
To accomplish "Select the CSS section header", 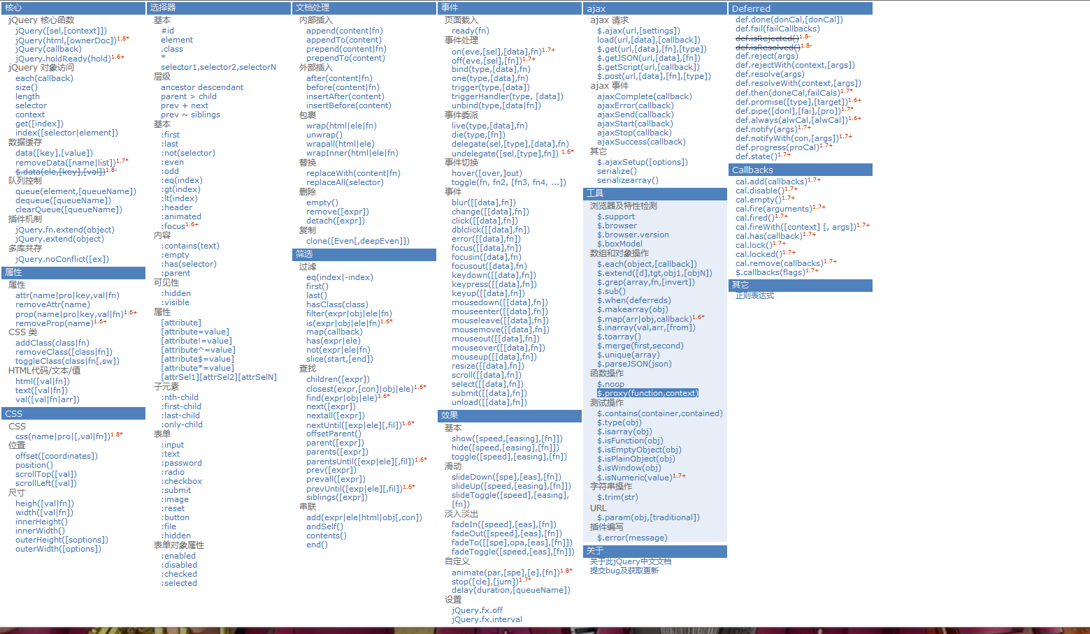I will tap(73, 413).
